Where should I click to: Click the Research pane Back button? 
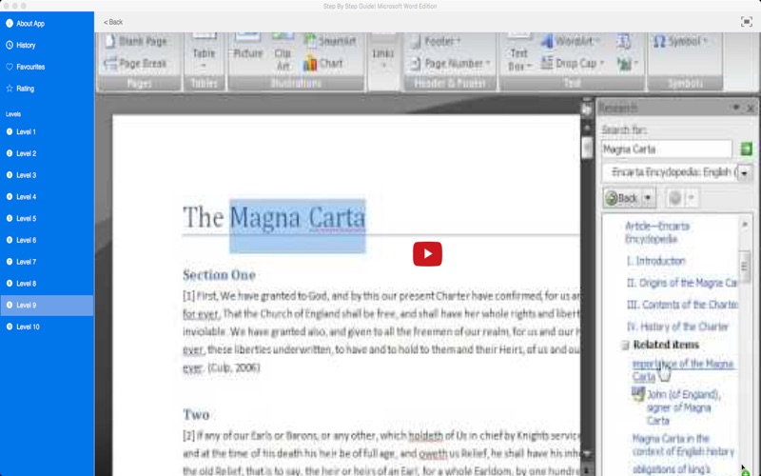623,198
